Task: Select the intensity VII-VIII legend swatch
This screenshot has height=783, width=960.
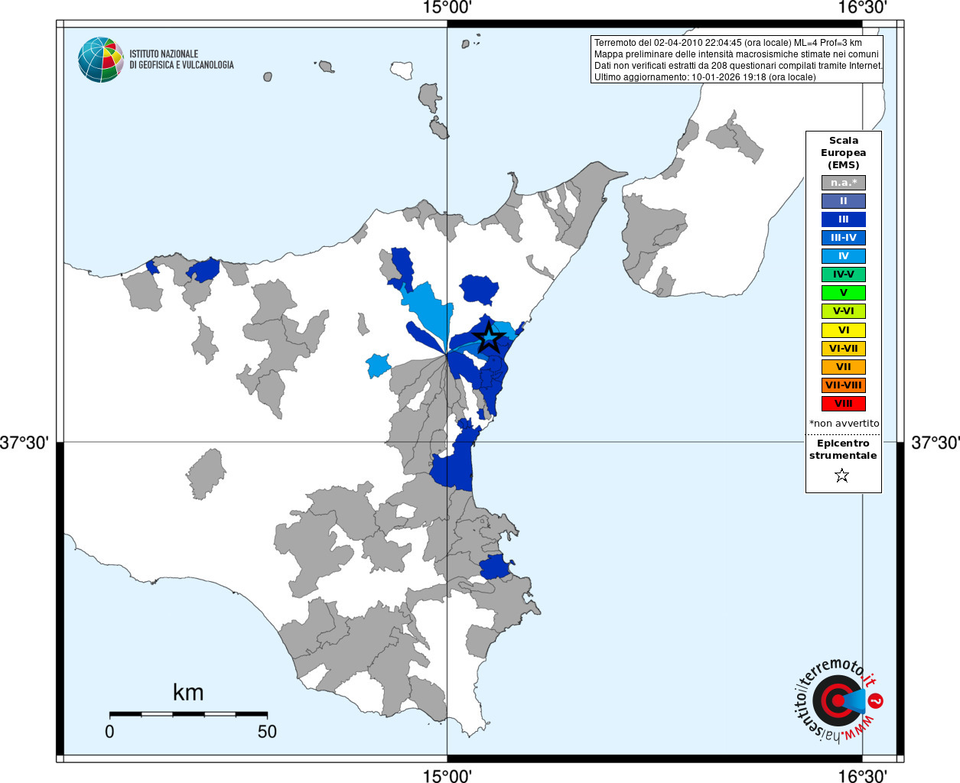Action: click(844, 385)
